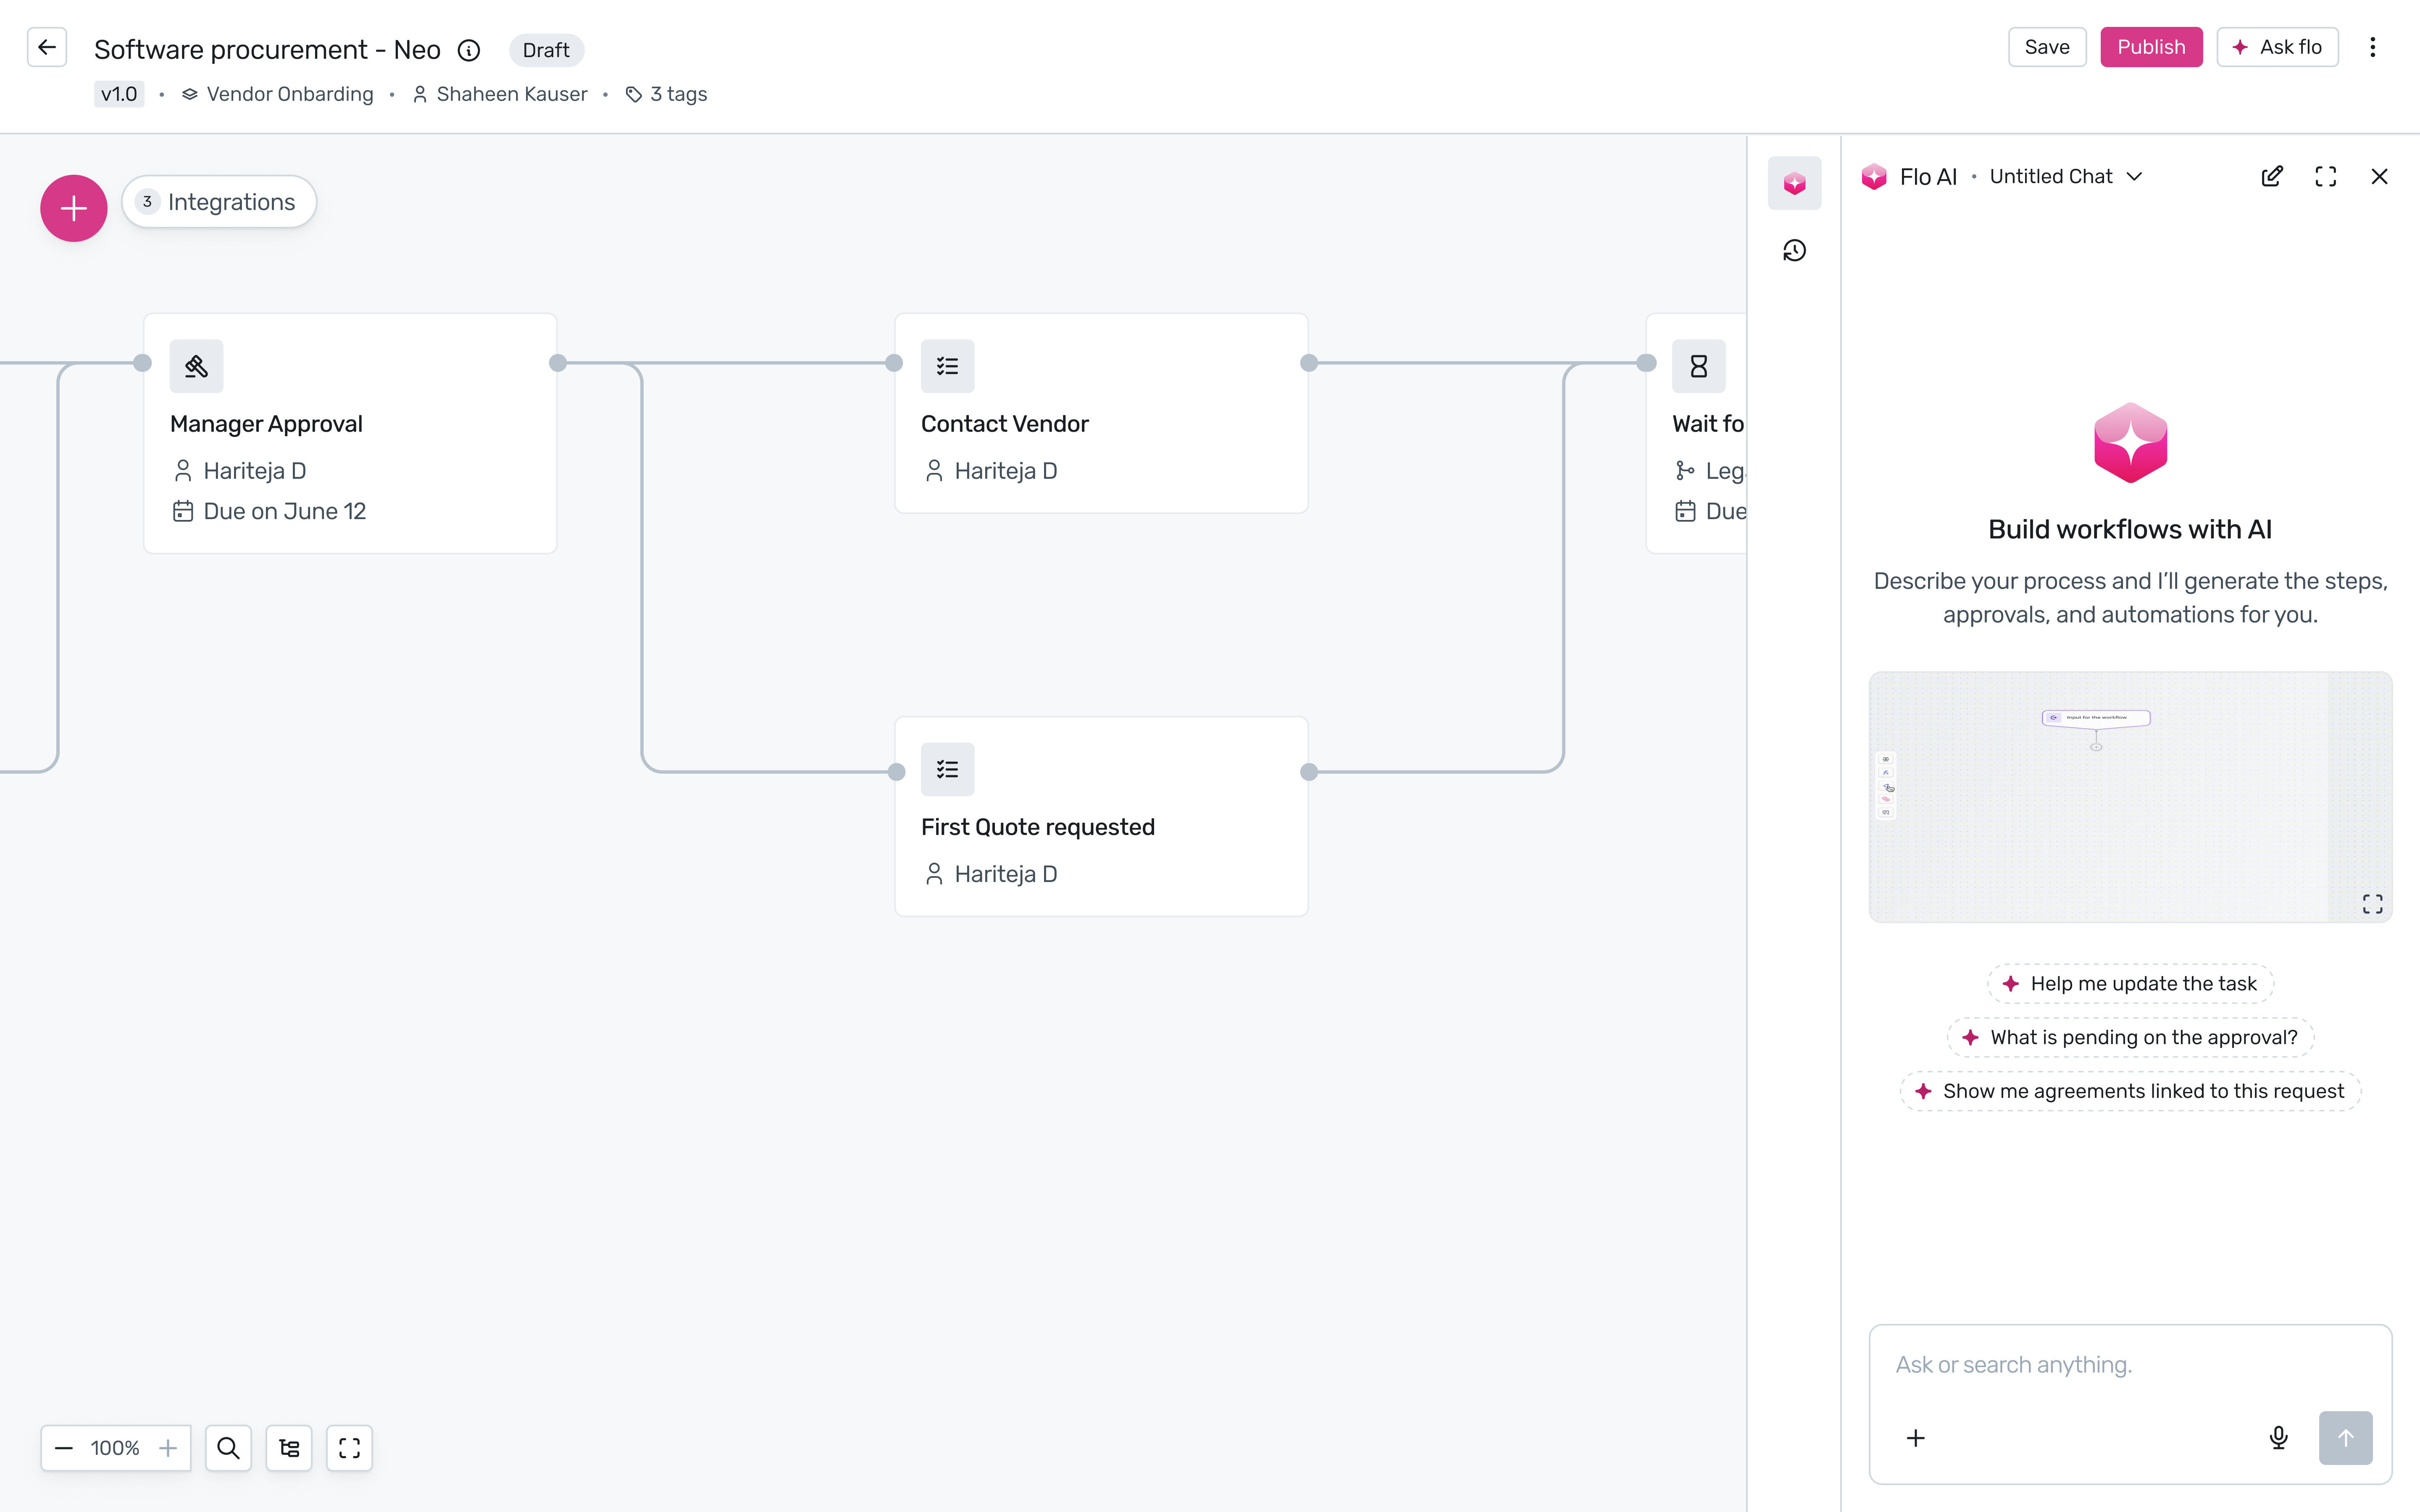Click output connector of Contact Vendor card
This screenshot has height=1512, width=2420.
coord(1309,363)
